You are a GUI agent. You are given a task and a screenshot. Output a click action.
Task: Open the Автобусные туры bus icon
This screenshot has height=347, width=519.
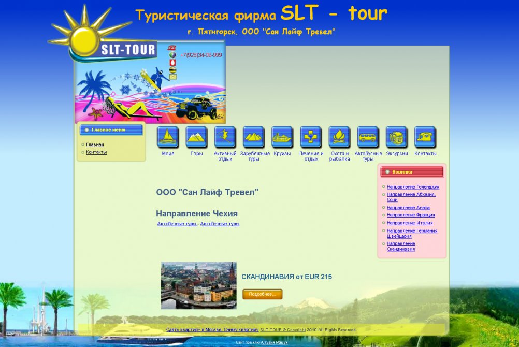368,137
